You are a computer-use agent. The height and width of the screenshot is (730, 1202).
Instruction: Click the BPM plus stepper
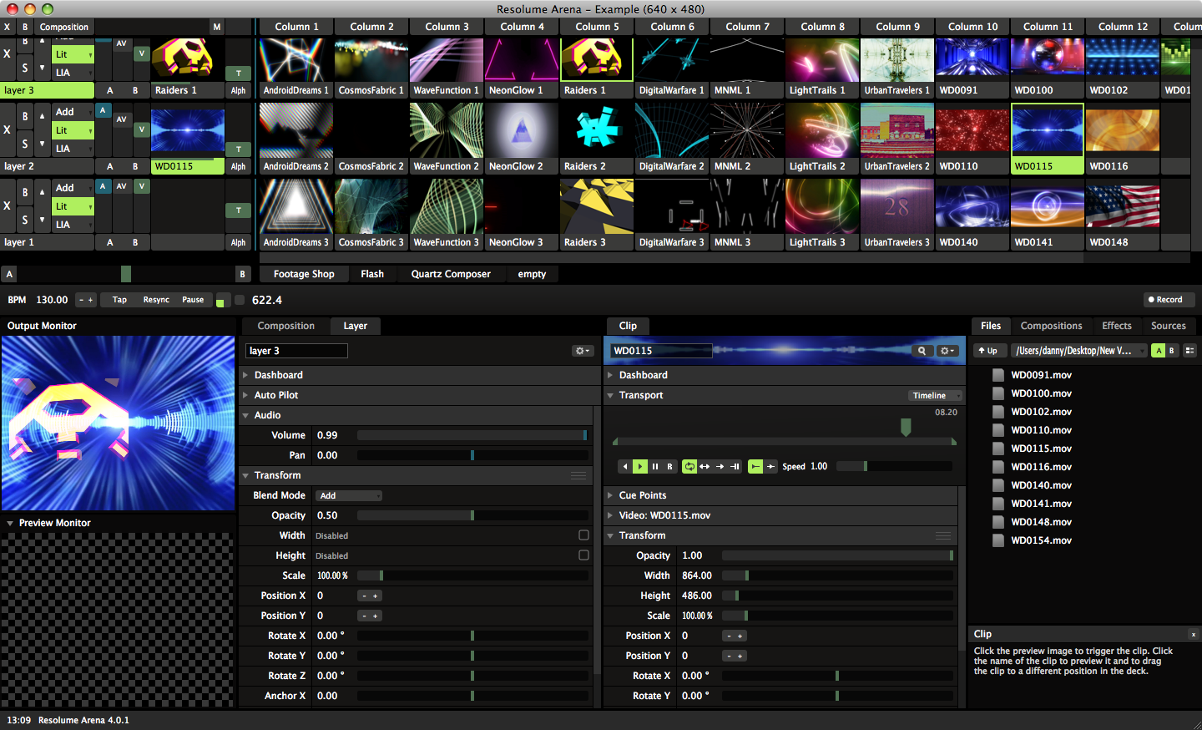[90, 300]
